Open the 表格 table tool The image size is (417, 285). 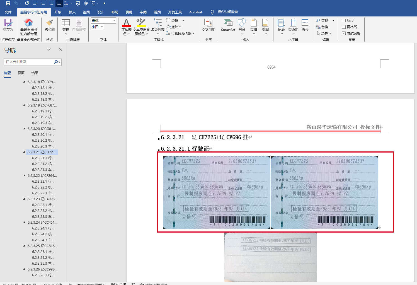(66, 27)
